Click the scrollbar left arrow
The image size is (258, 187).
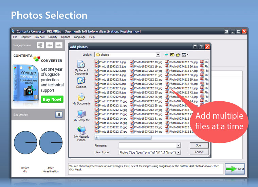tap(97, 138)
